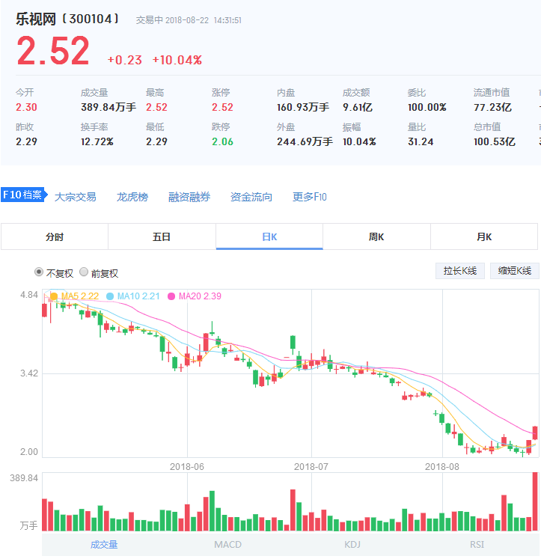Click the 跌停 value 2.06
This screenshot has height=559, width=541.
(222, 142)
